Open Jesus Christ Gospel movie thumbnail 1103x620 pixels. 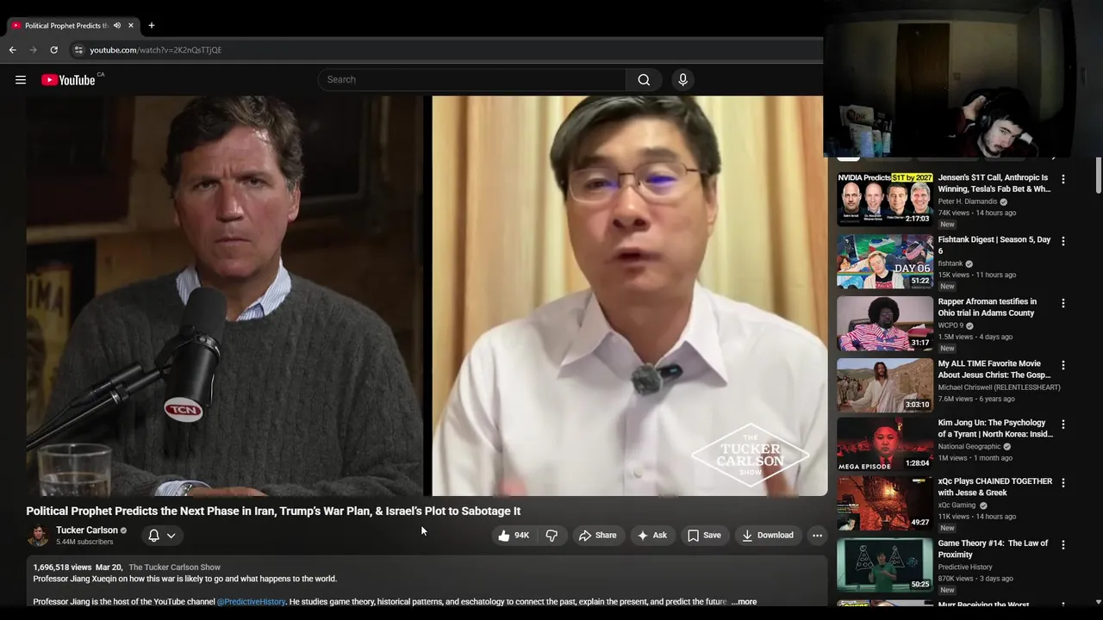click(885, 385)
